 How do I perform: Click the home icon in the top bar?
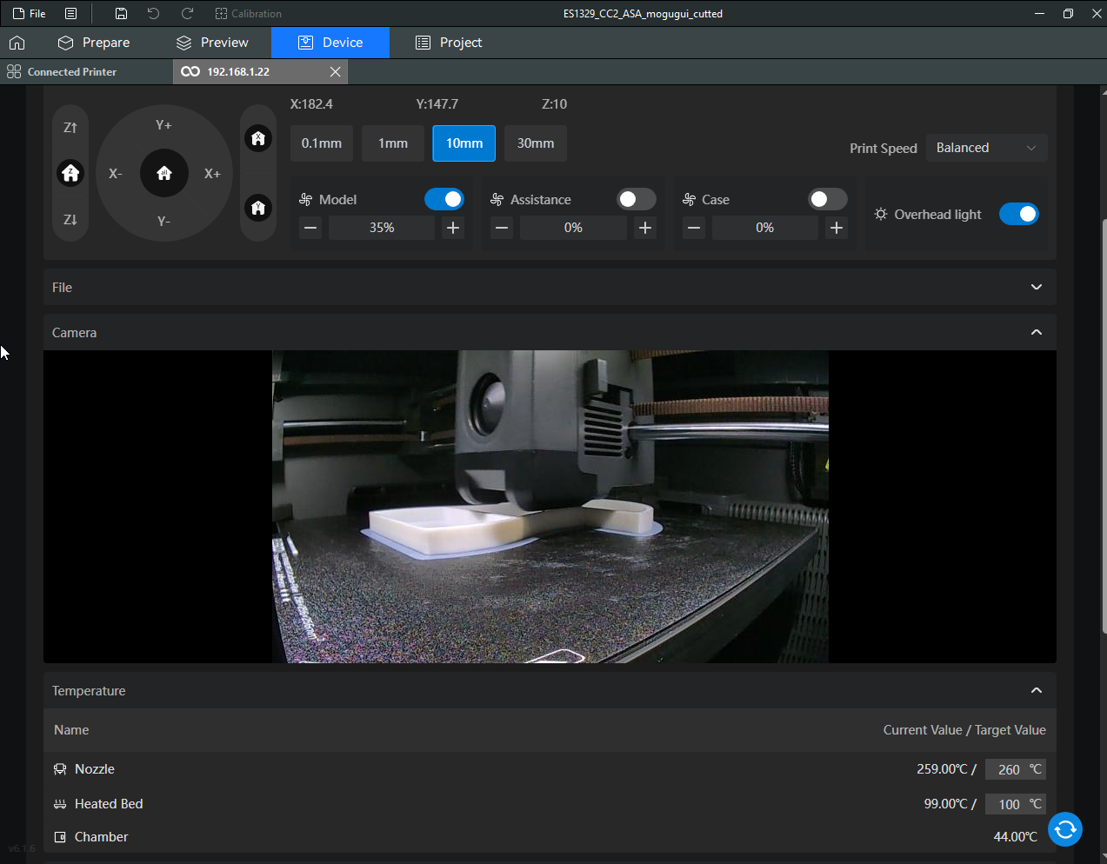point(17,43)
